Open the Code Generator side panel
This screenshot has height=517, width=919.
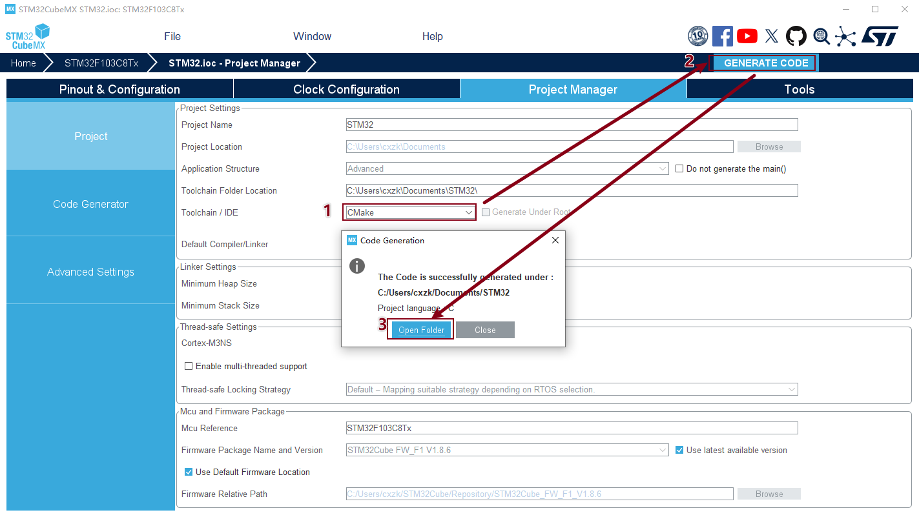coord(90,204)
